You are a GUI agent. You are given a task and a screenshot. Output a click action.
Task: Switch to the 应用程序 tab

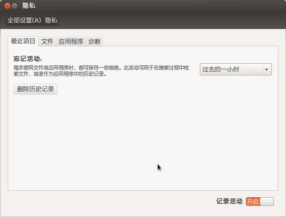point(71,41)
